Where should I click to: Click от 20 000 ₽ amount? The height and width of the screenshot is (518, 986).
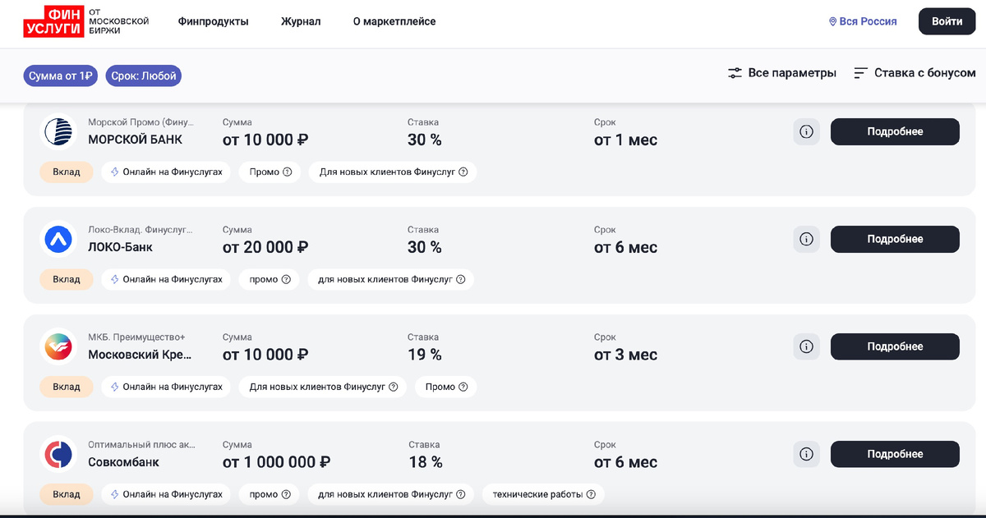coord(265,247)
